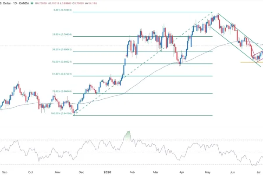Click the green overbought RSI peak shading

[128, 135]
